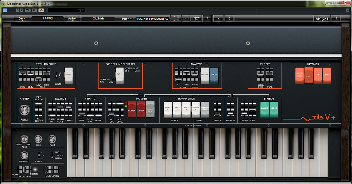Toggle the human voice ENSEMBLE switch

205,110
